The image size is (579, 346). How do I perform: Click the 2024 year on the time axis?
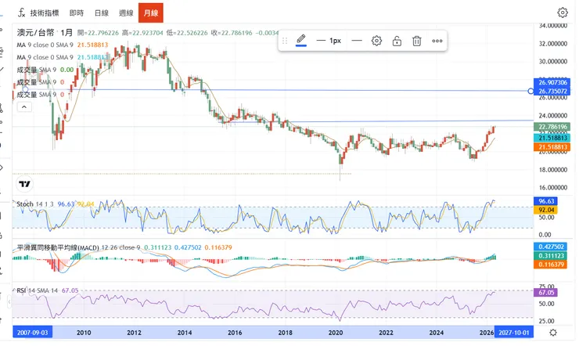coord(437,333)
